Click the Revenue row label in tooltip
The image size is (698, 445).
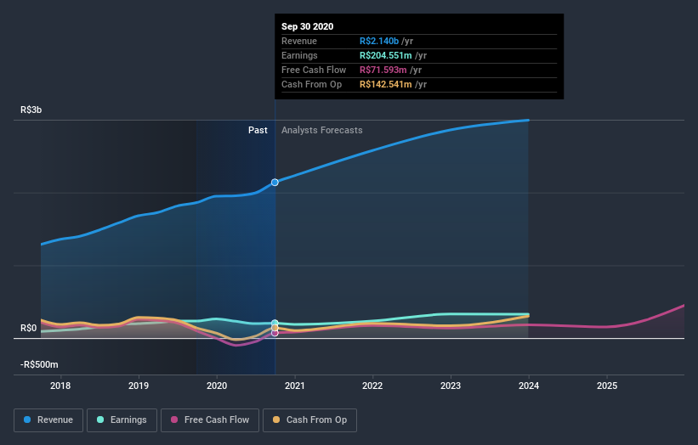[x=299, y=41]
